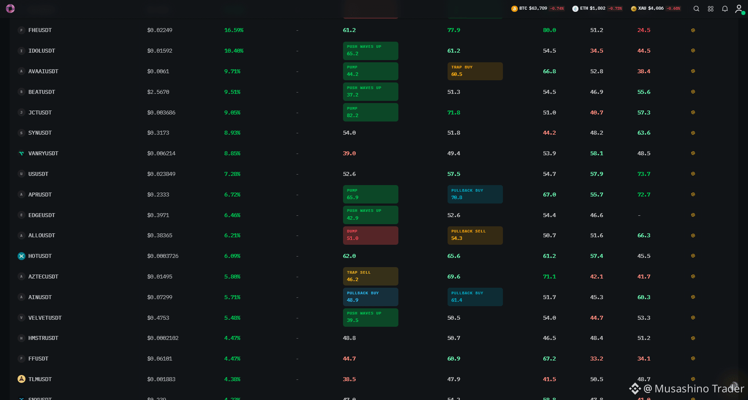748x400 pixels.
Task: Click the orange coin icon in VANRYUSDT row
Action: 693,154
